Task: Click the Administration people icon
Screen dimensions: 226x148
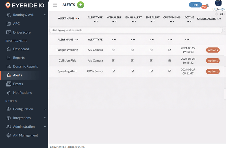Action: (x=9, y=127)
